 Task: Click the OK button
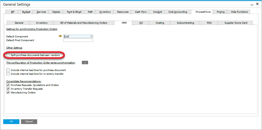pos(11,122)
